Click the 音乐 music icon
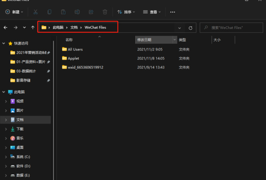The image size is (266, 180). click(x=13, y=138)
